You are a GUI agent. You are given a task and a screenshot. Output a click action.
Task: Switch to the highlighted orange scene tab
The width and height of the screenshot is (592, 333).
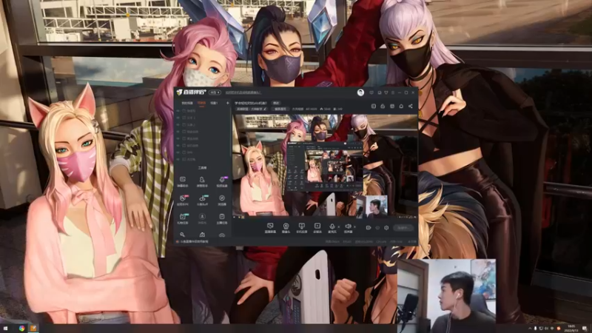pos(201,103)
